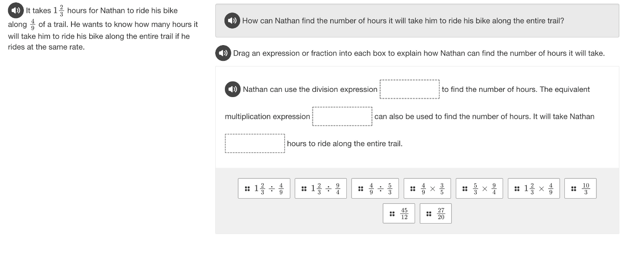Play audio for the 'Drag an expression' instruction
The image size is (627, 259).
tap(223, 53)
